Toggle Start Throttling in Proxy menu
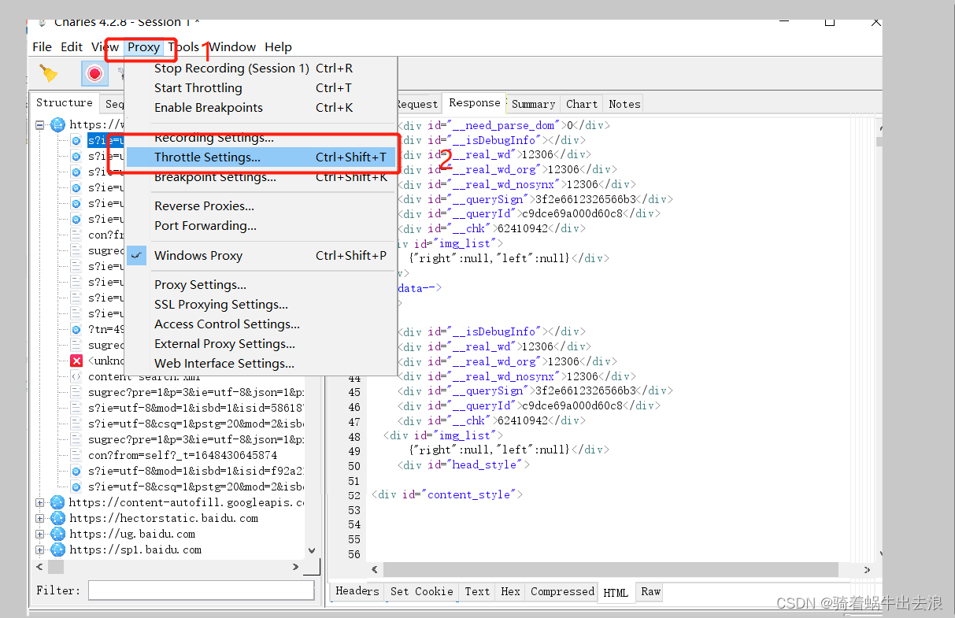Image resolution: width=955 pixels, height=618 pixels. click(x=261, y=88)
